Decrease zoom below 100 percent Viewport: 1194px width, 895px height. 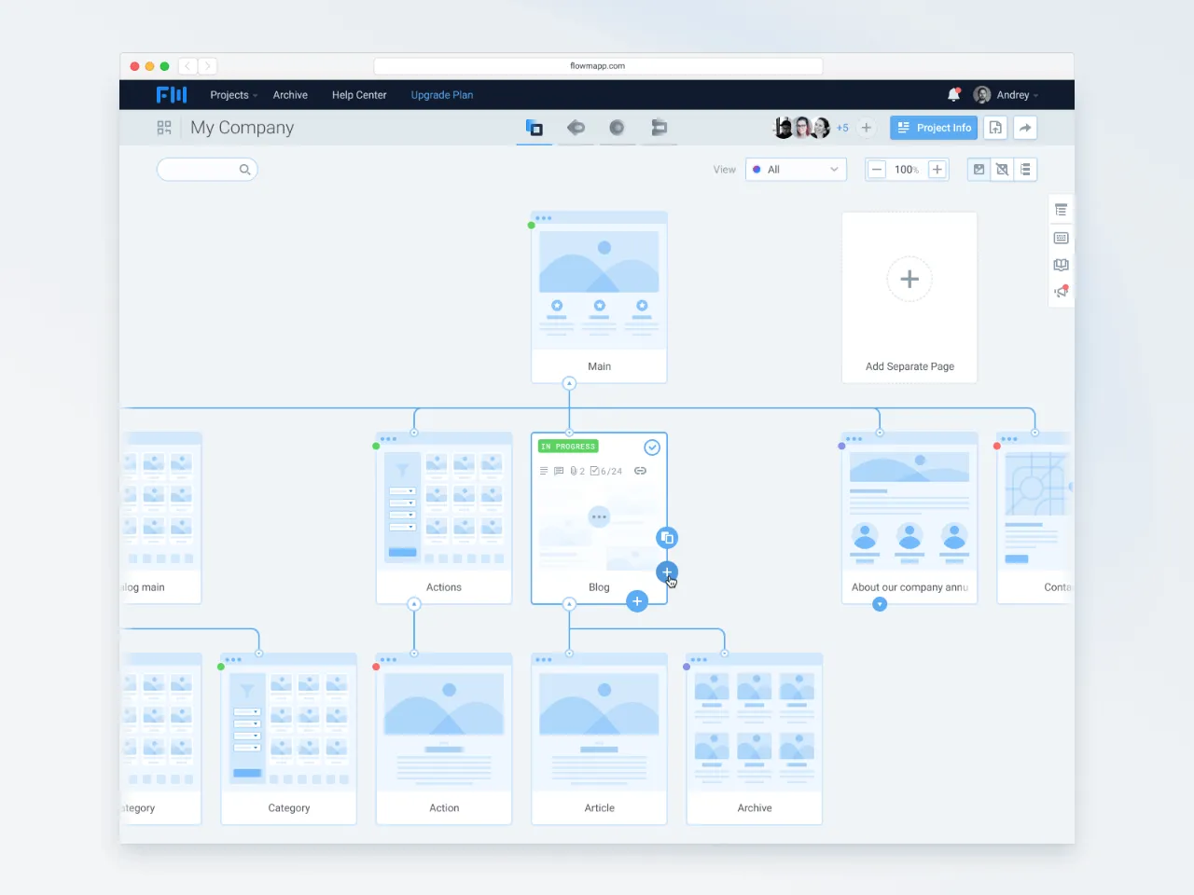(x=876, y=169)
